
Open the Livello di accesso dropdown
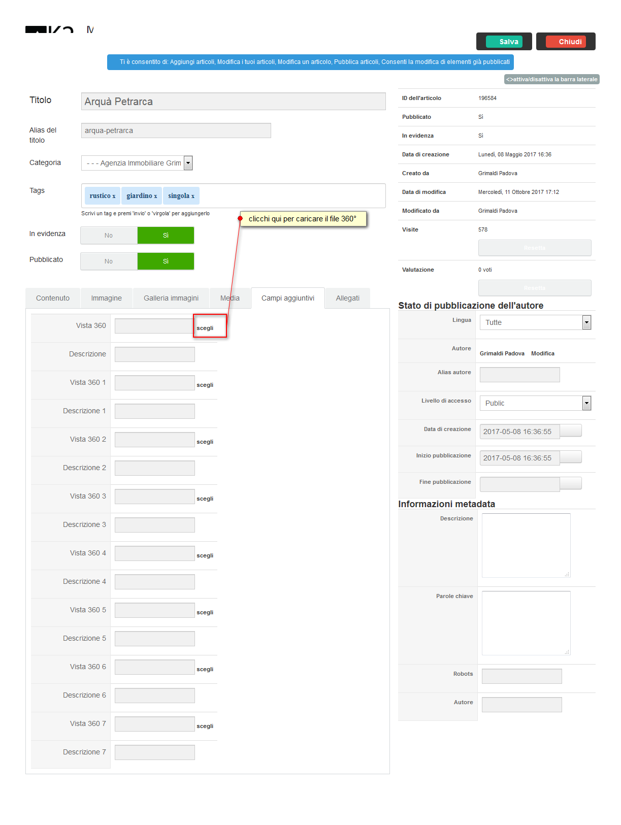(x=586, y=403)
